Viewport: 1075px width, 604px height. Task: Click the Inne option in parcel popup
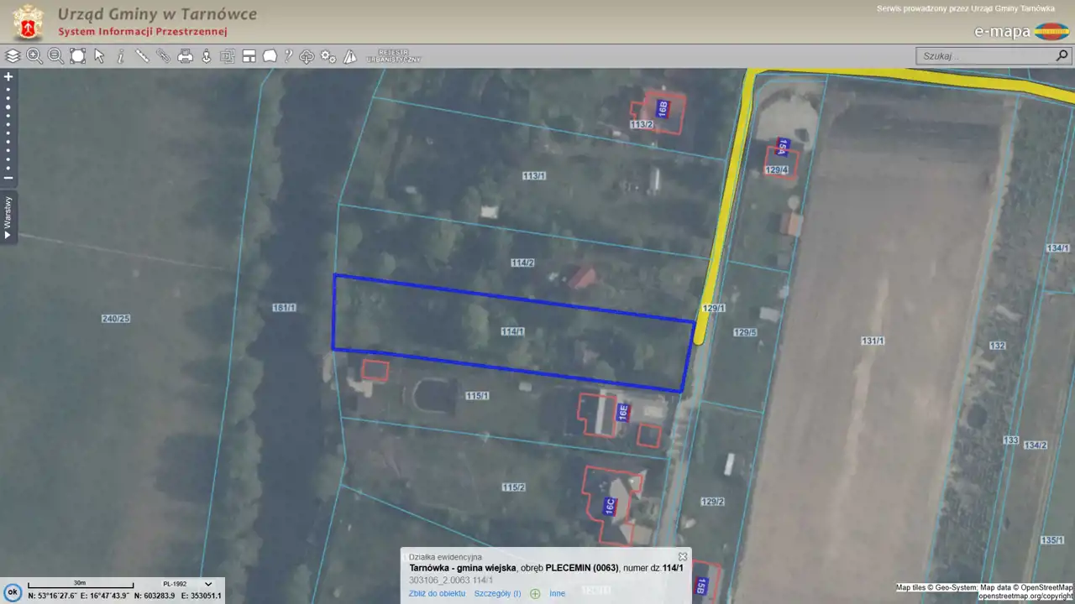(x=557, y=594)
